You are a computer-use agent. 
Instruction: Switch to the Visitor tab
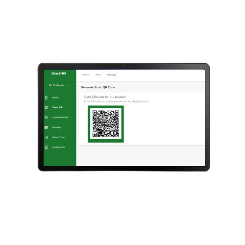click(86, 75)
